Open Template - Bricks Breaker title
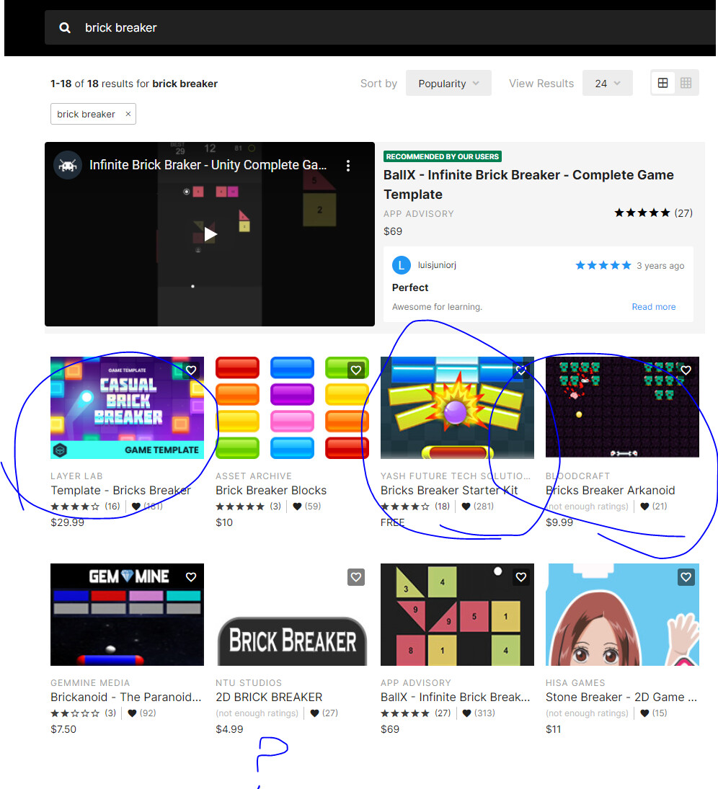 tap(121, 490)
